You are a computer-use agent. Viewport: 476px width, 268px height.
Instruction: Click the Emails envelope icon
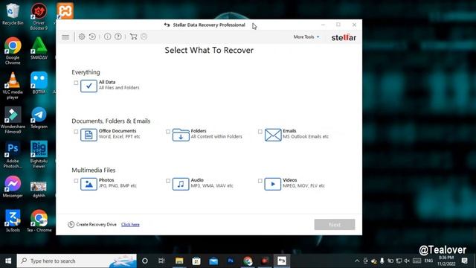(273, 135)
